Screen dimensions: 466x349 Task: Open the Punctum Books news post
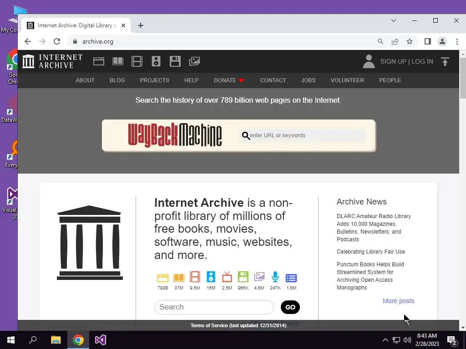370,276
